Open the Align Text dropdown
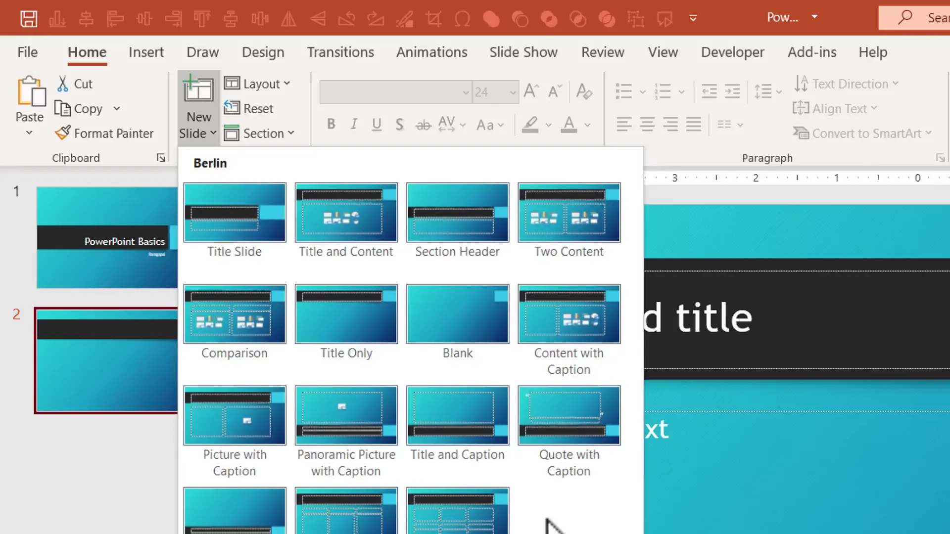Screen dimensions: 950x534 click(x=835, y=108)
